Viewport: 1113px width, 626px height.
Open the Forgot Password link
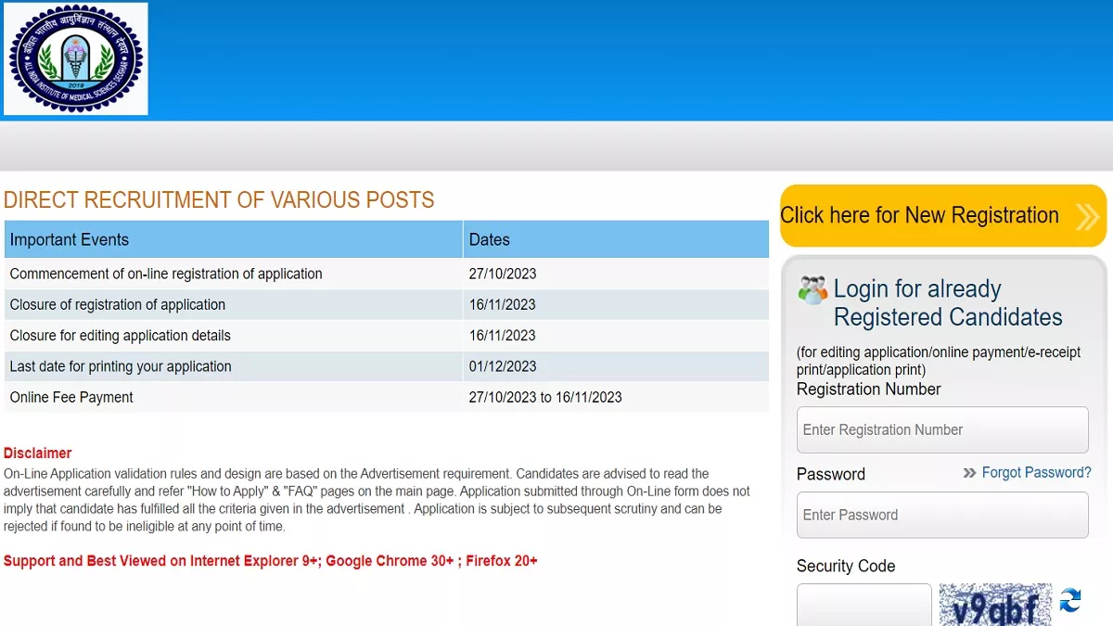[1036, 473]
